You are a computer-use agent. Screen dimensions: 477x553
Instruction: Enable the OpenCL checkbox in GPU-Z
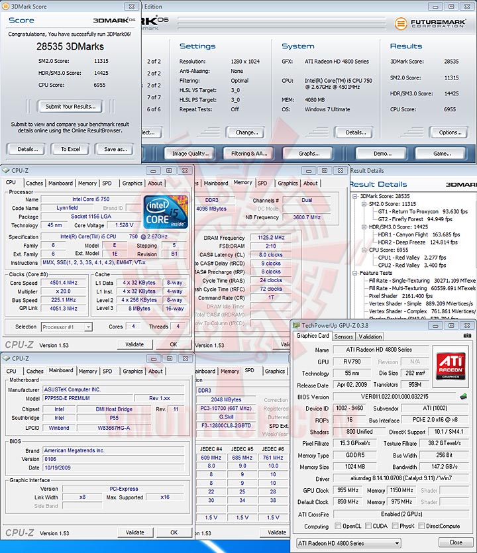coord(338,526)
